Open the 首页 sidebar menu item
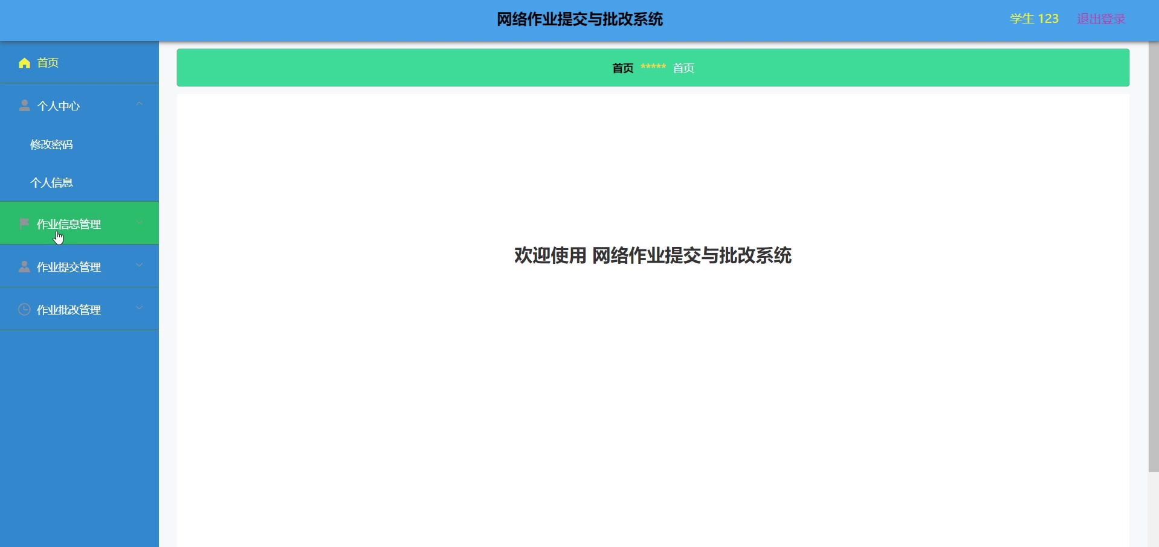 [x=48, y=63]
